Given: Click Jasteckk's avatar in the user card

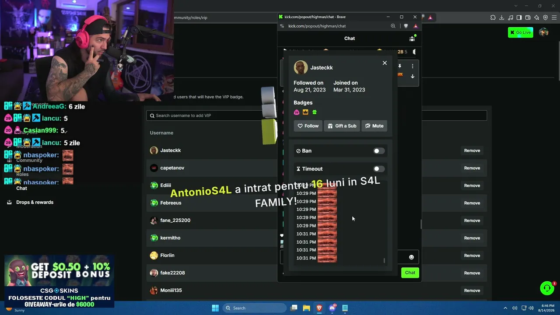Looking at the screenshot, I should pos(301,67).
